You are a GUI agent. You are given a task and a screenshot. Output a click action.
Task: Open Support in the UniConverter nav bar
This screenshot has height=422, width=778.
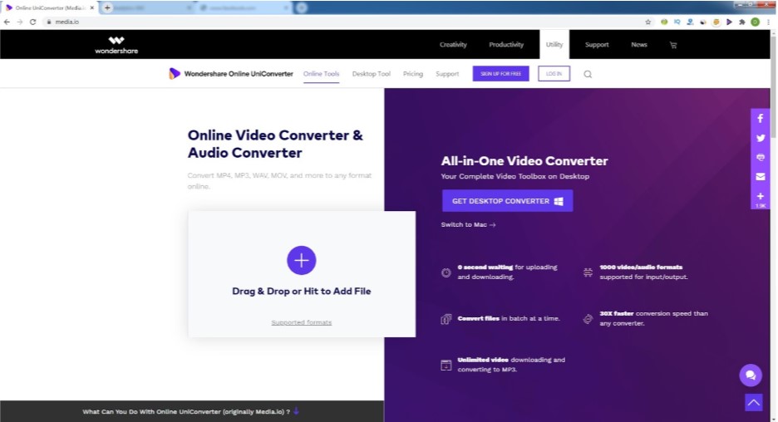pos(447,74)
